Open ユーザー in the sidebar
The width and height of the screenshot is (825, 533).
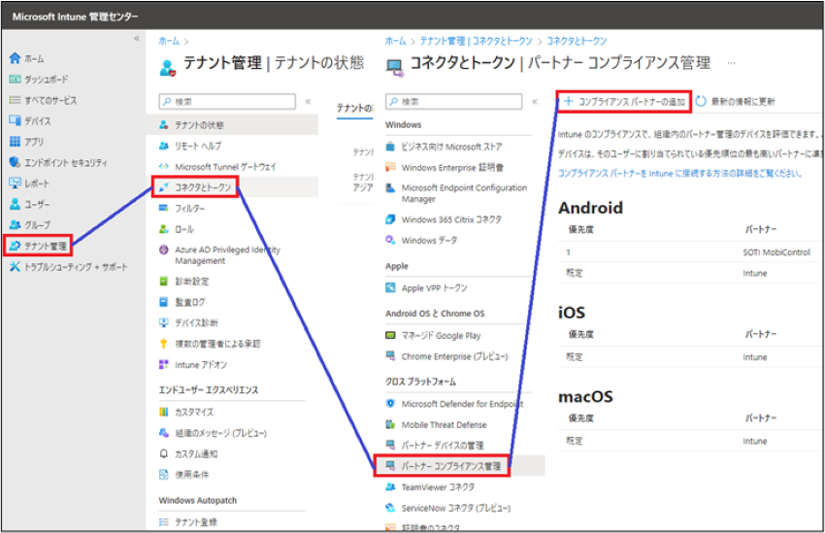(29, 204)
